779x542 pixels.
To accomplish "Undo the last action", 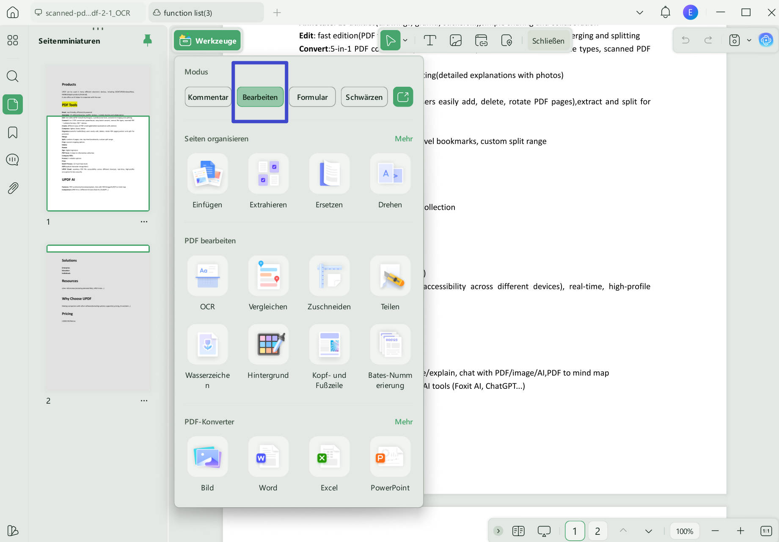I will pyautogui.click(x=685, y=40).
